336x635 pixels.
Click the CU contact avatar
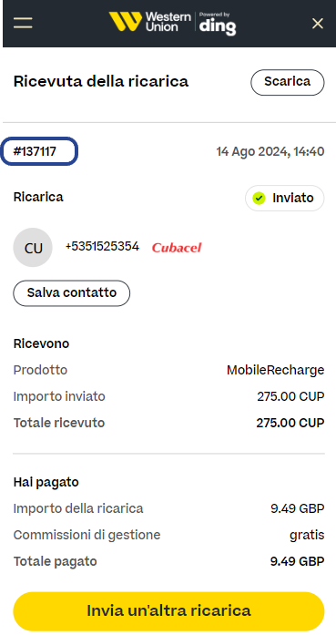[x=33, y=248]
